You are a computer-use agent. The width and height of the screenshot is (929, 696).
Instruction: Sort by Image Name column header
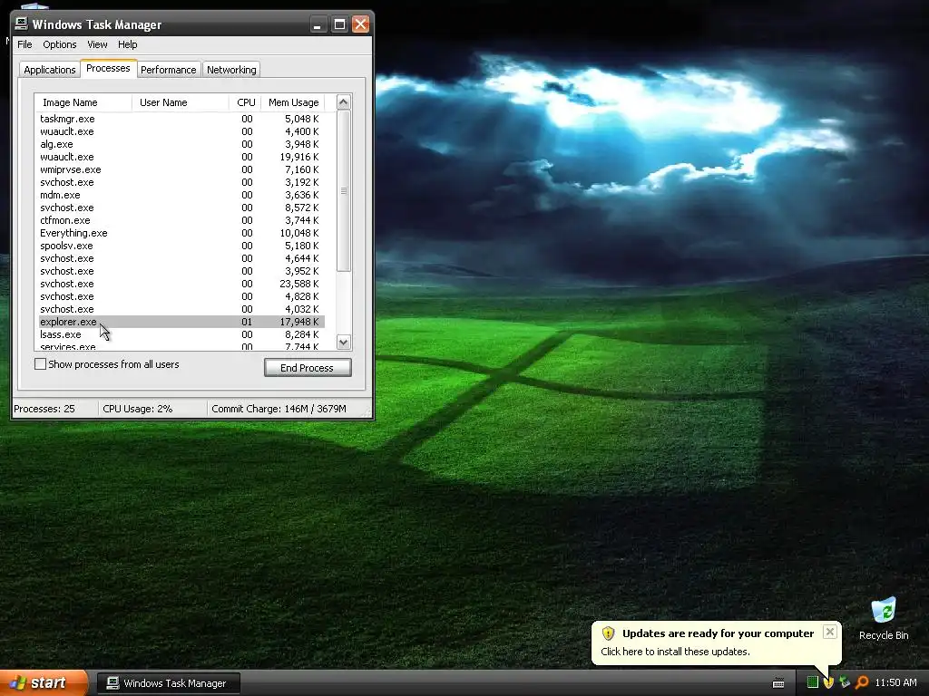83,102
